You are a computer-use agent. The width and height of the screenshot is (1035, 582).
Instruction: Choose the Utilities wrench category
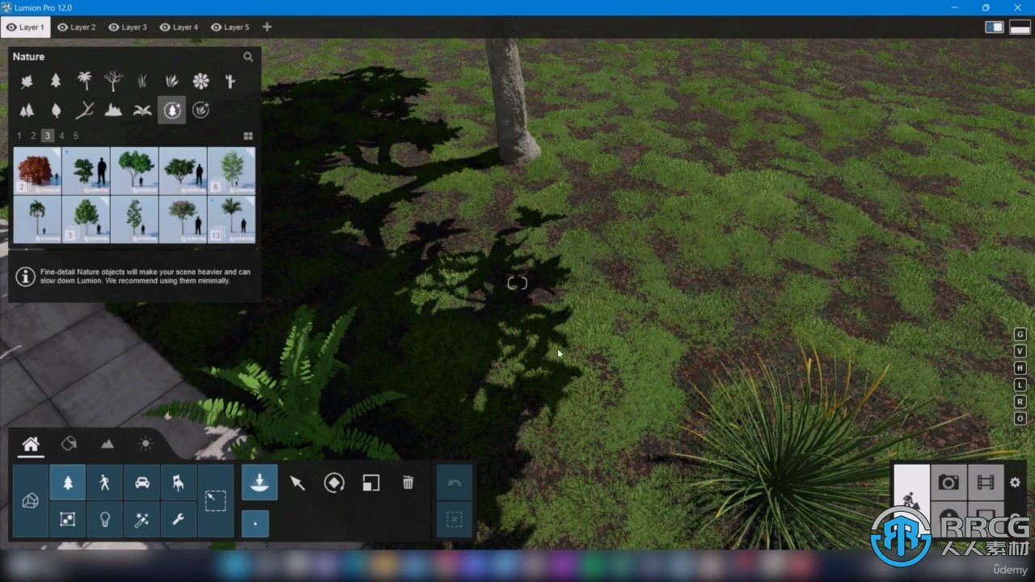(179, 520)
